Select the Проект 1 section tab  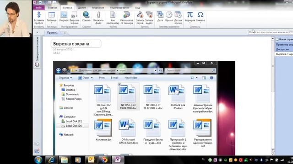click(x=52, y=32)
